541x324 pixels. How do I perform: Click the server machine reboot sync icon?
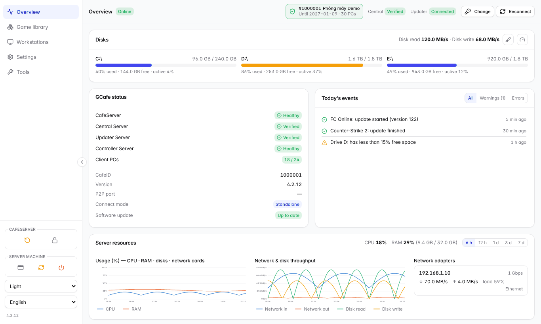[x=41, y=267]
